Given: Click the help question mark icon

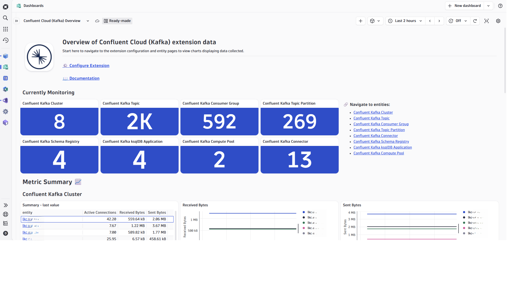Looking at the screenshot, I should (x=500, y=6).
